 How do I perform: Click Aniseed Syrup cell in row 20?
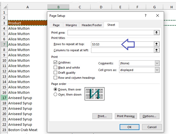(28, 114)
